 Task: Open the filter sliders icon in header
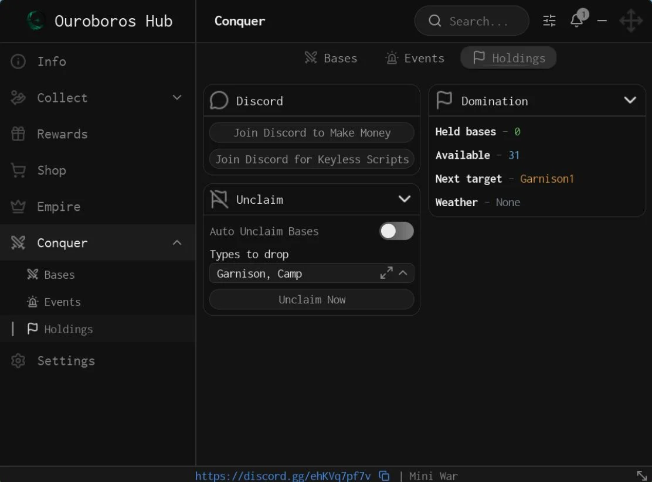pyautogui.click(x=549, y=20)
